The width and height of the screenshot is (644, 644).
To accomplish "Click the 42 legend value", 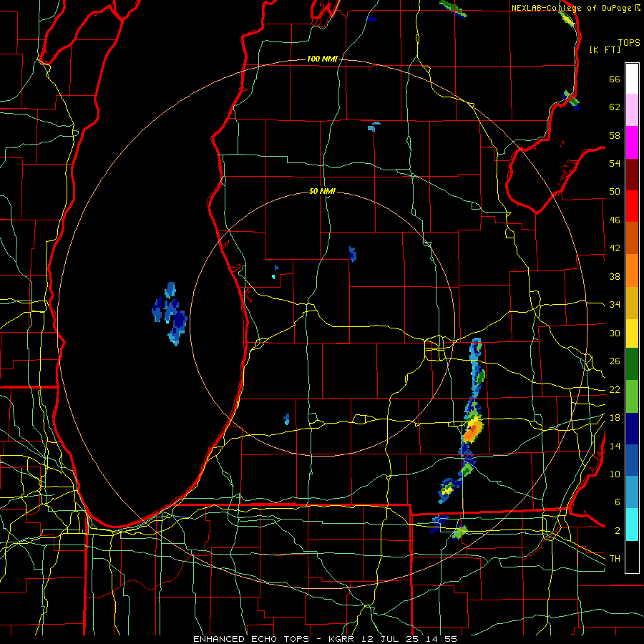I will tap(615, 248).
